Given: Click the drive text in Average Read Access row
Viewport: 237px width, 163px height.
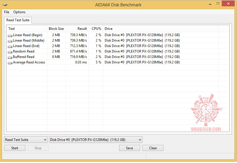Looking at the screenshot, I should point(142,62).
